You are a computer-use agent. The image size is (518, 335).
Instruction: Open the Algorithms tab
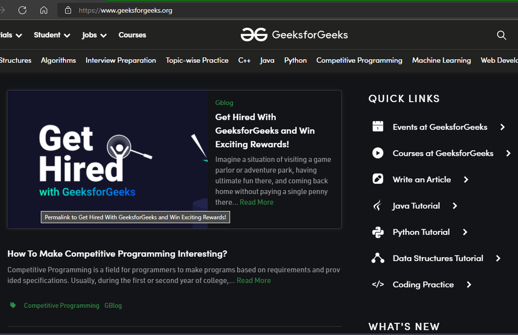click(59, 60)
